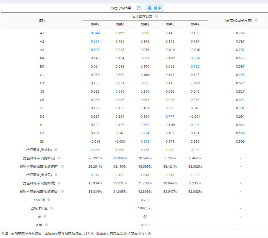Click the 排序 sort button

tap(154, 8)
